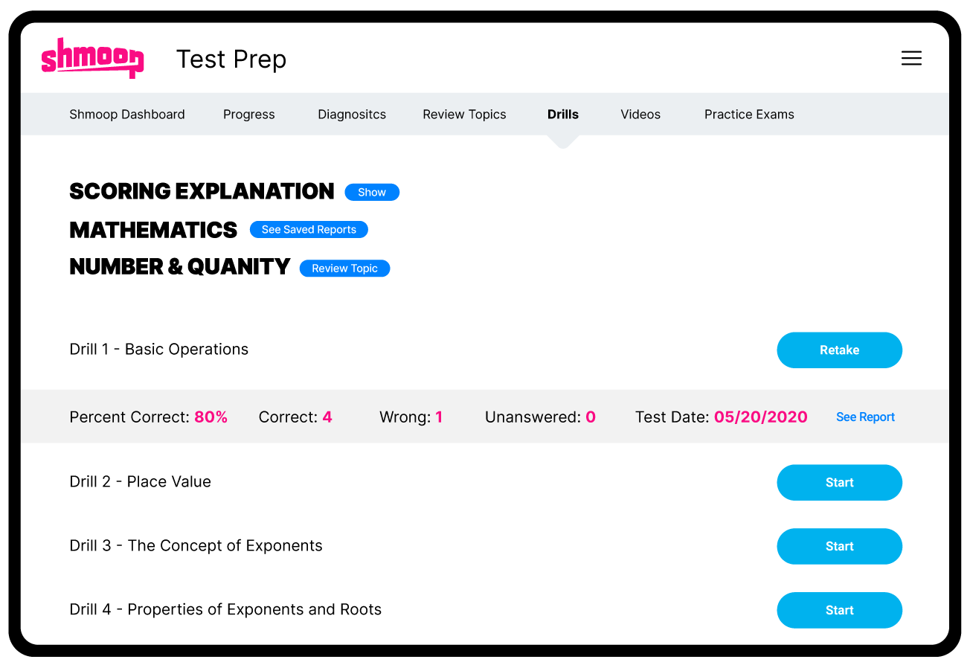This screenshot has width=970, height=668.
Task: Show the scoring explanation
Action: coord(372,193)
